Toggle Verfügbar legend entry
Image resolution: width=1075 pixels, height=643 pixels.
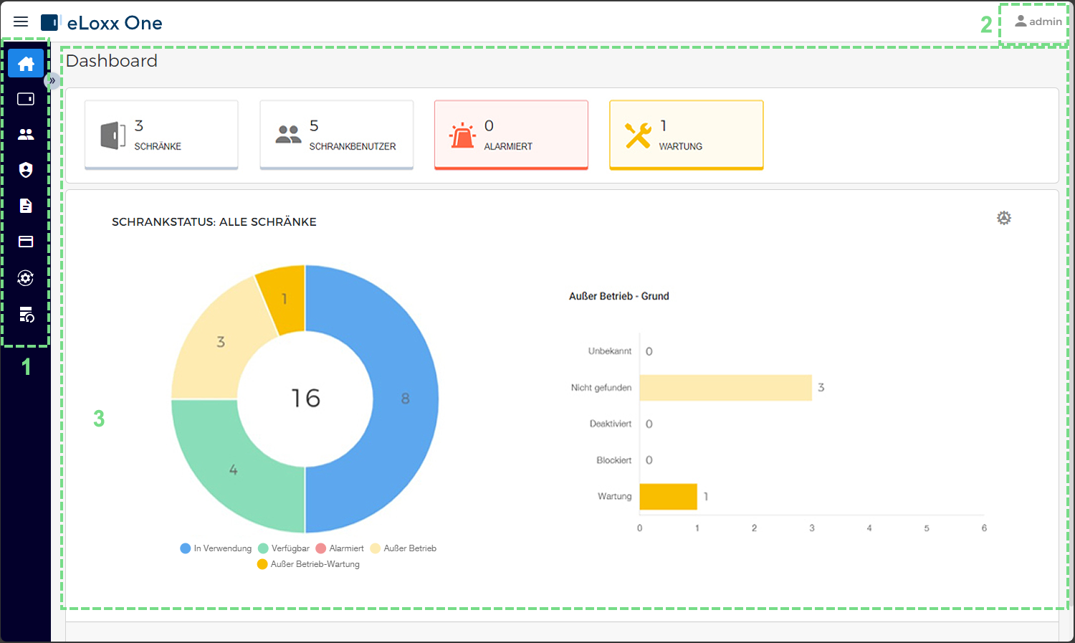tap(284, 548)
